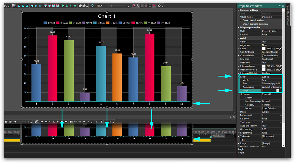Toggle the Interlaced property value

(264, 62)
